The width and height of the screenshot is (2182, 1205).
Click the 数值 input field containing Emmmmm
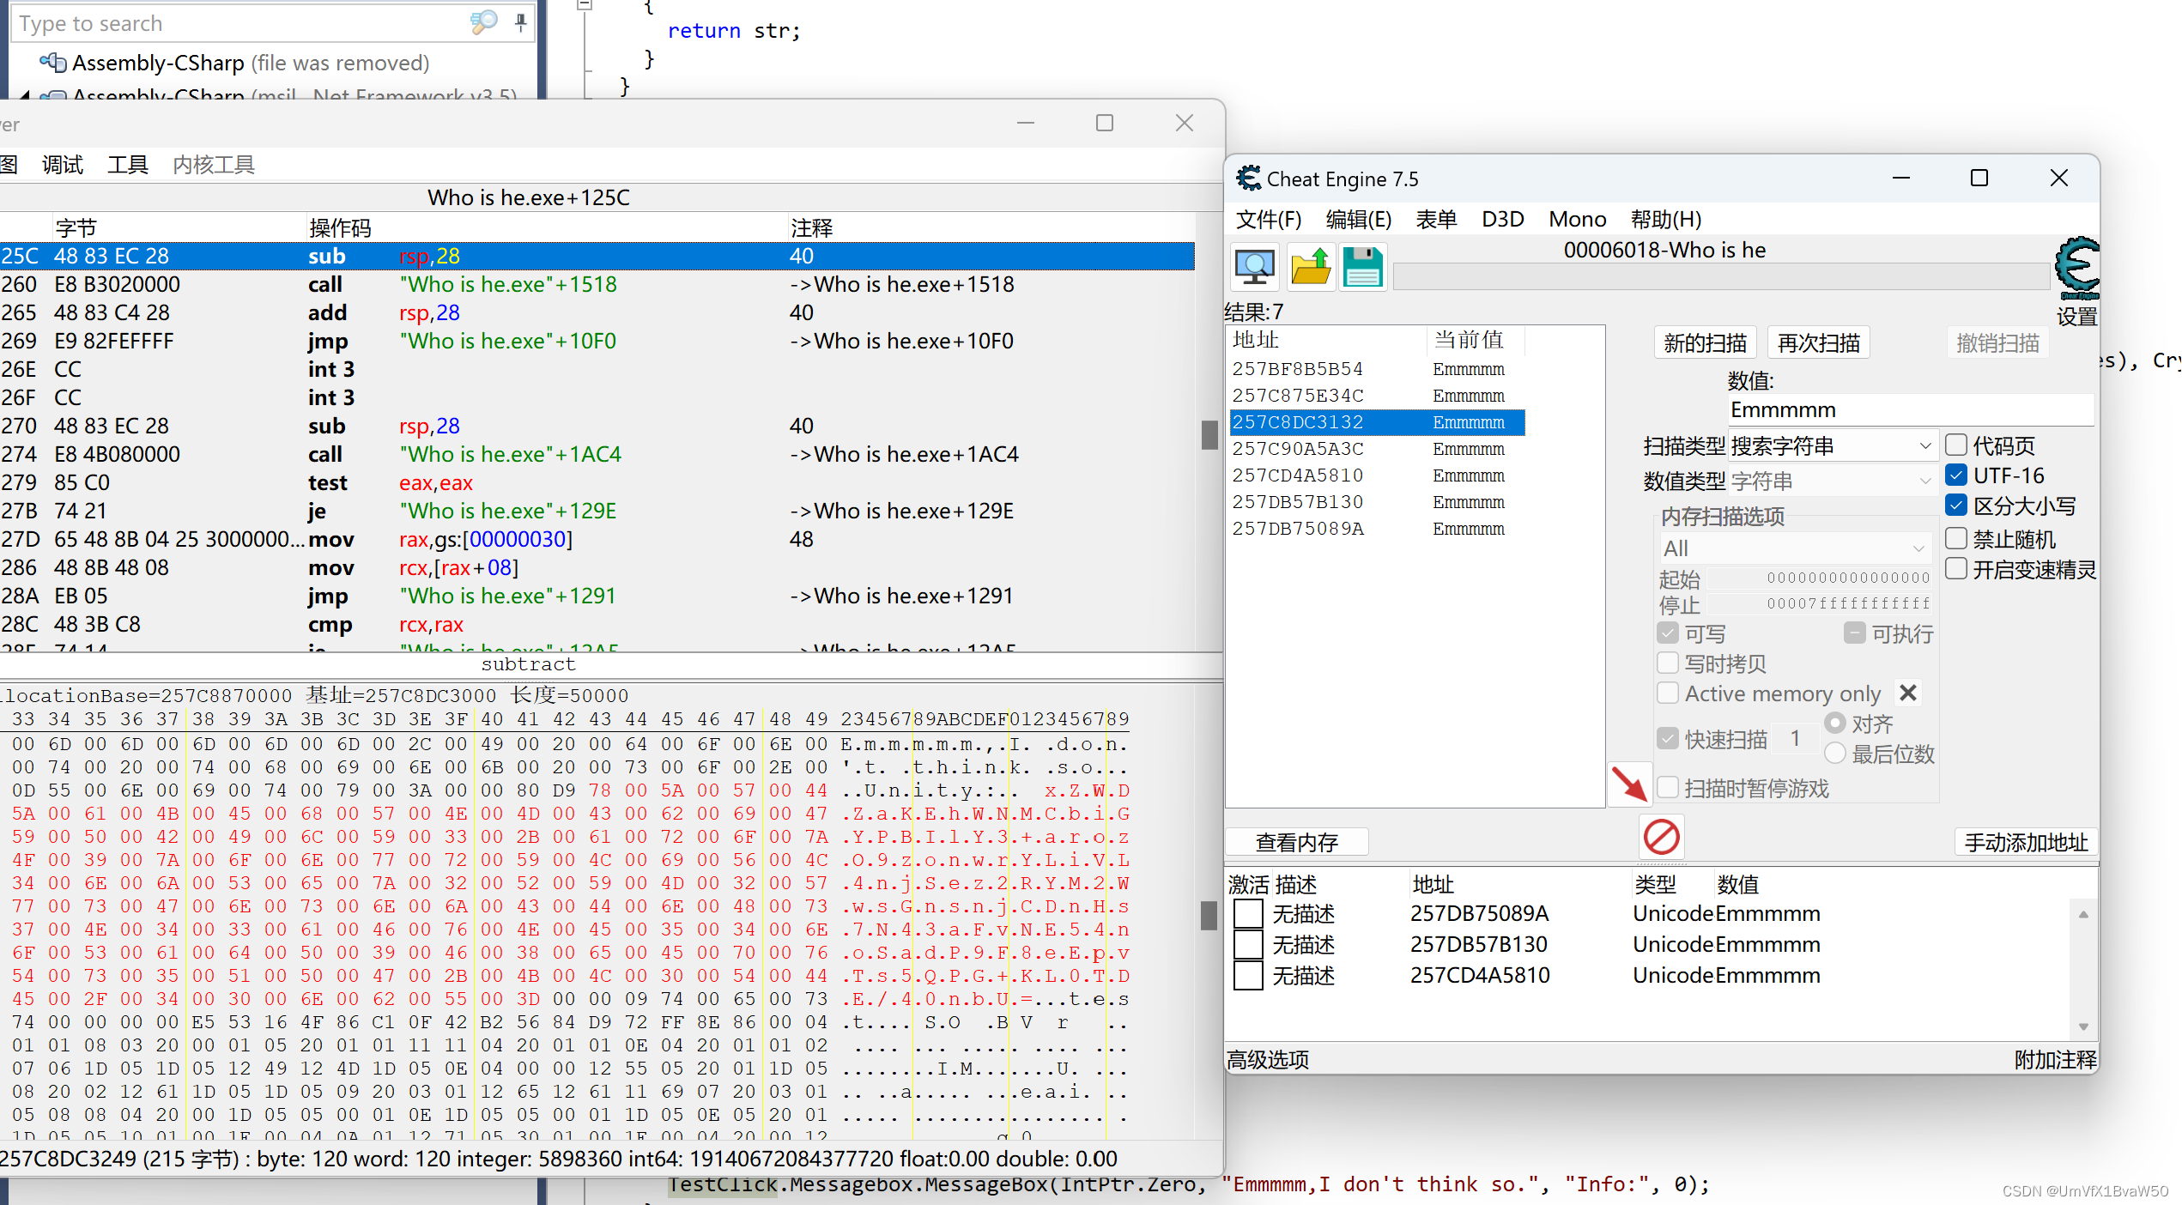tap(1908, 409)
